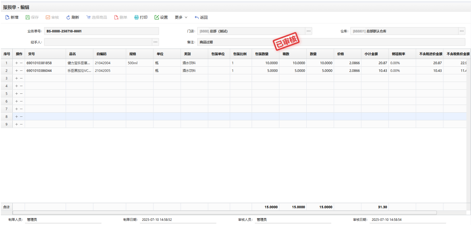Click the 保存 (save) toolbar icon
The height and width of the screenshot is (227, 471).
28,17
